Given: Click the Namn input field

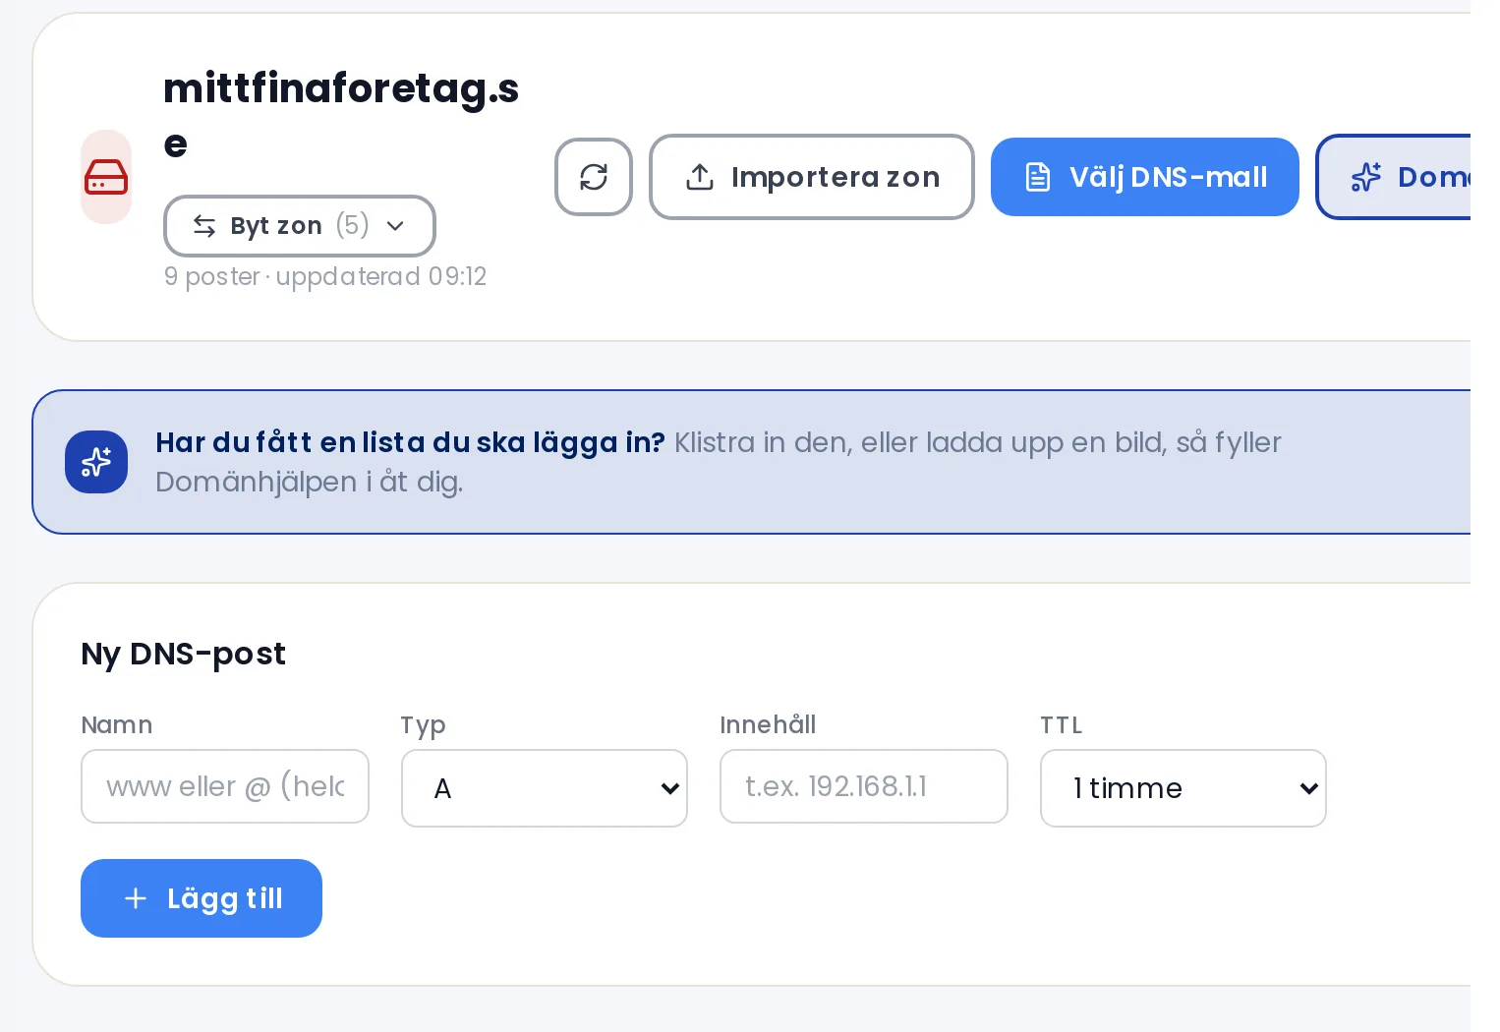Looking at the screenshot, I should (225, 786).
